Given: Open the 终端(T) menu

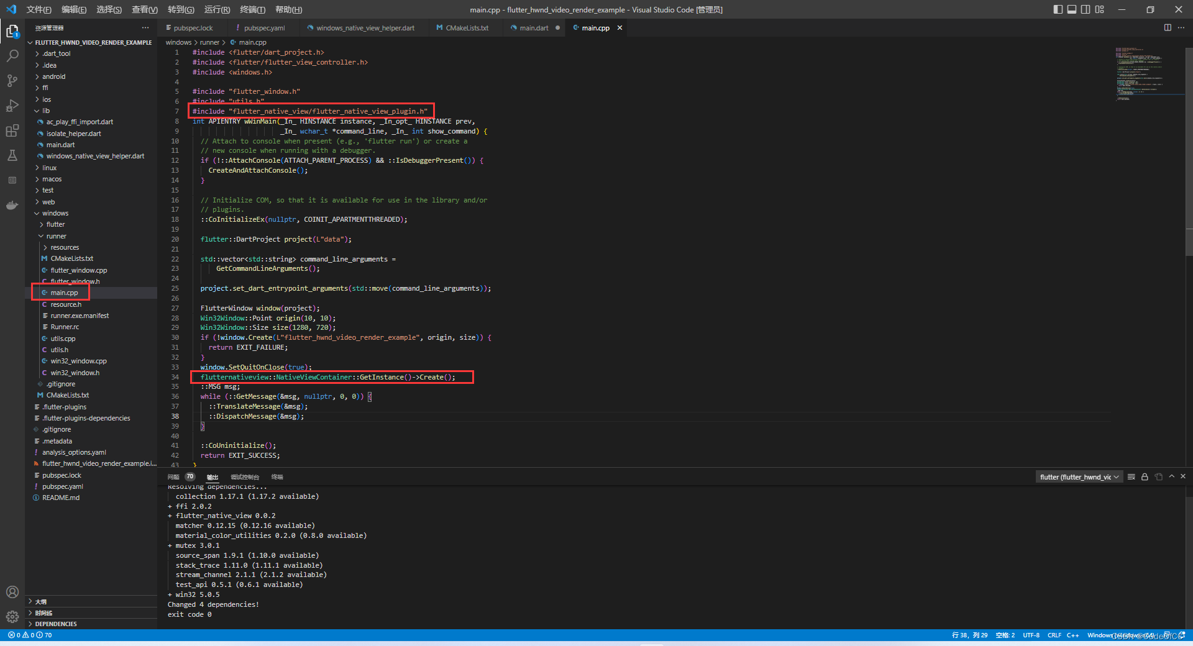Looking at the screenshot, I should pos(252,9).
